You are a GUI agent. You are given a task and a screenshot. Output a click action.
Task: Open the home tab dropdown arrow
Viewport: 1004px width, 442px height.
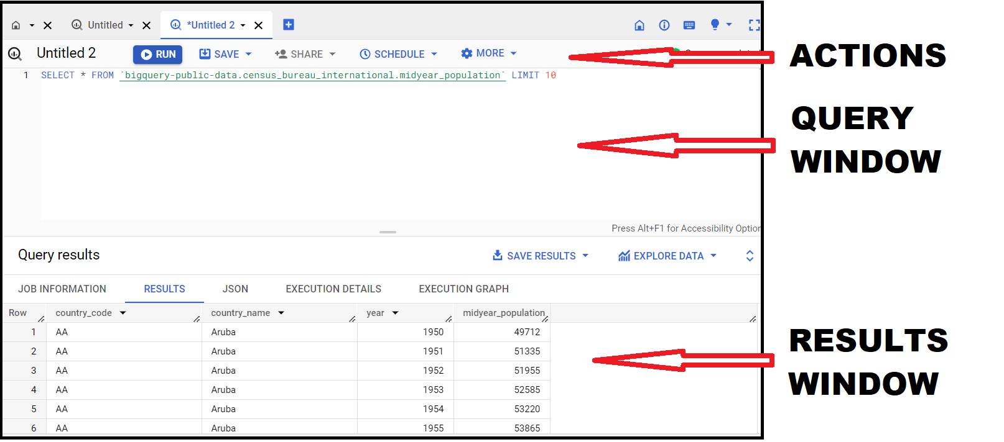(32, 25)
